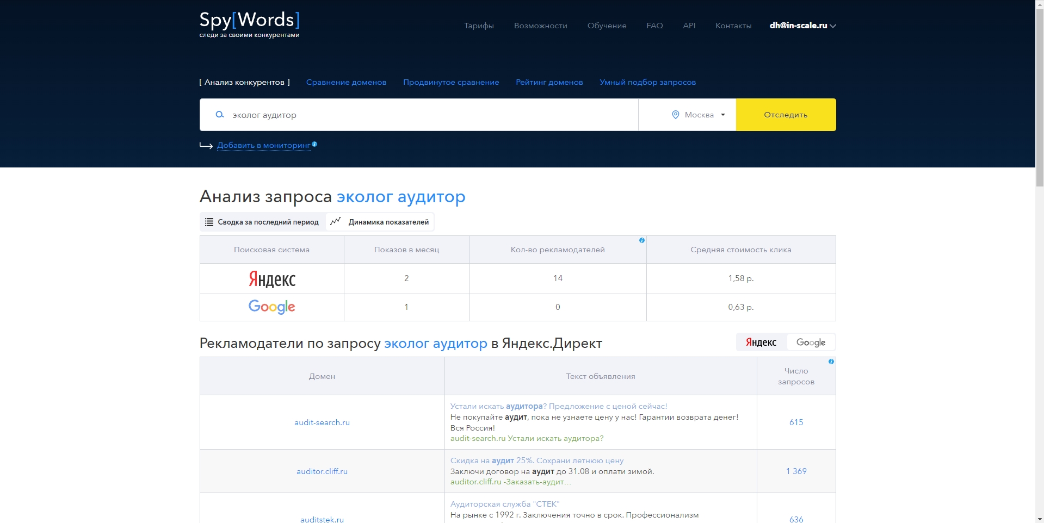Screen dimensions: 1044x523
Task: Open Контакты in the top navigation
Action: click(x=733, y=26)
